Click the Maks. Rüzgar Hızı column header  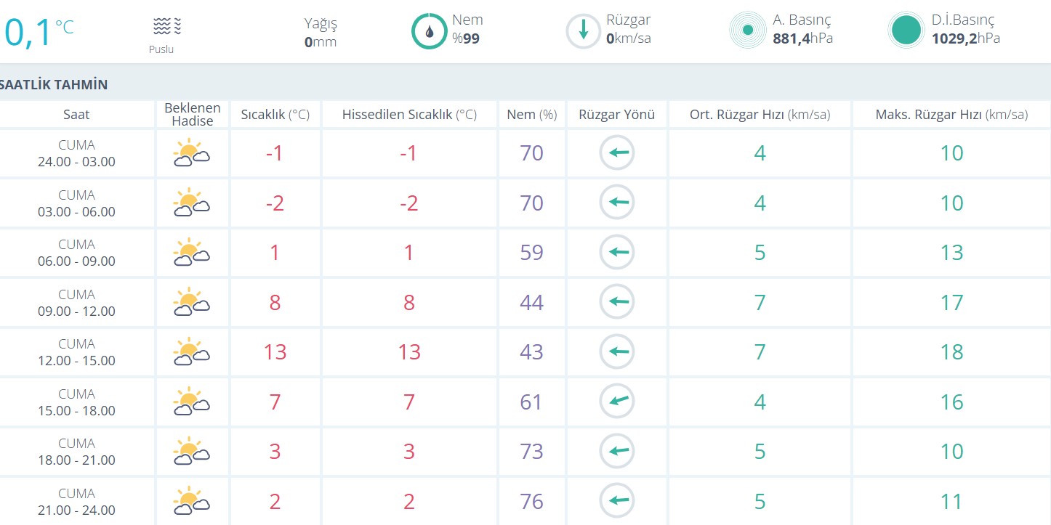951,115
